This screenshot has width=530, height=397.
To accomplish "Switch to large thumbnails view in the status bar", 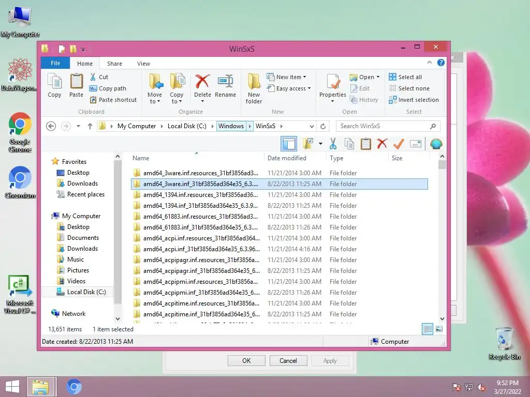I will pyautogui.click(x=439, y=329).
